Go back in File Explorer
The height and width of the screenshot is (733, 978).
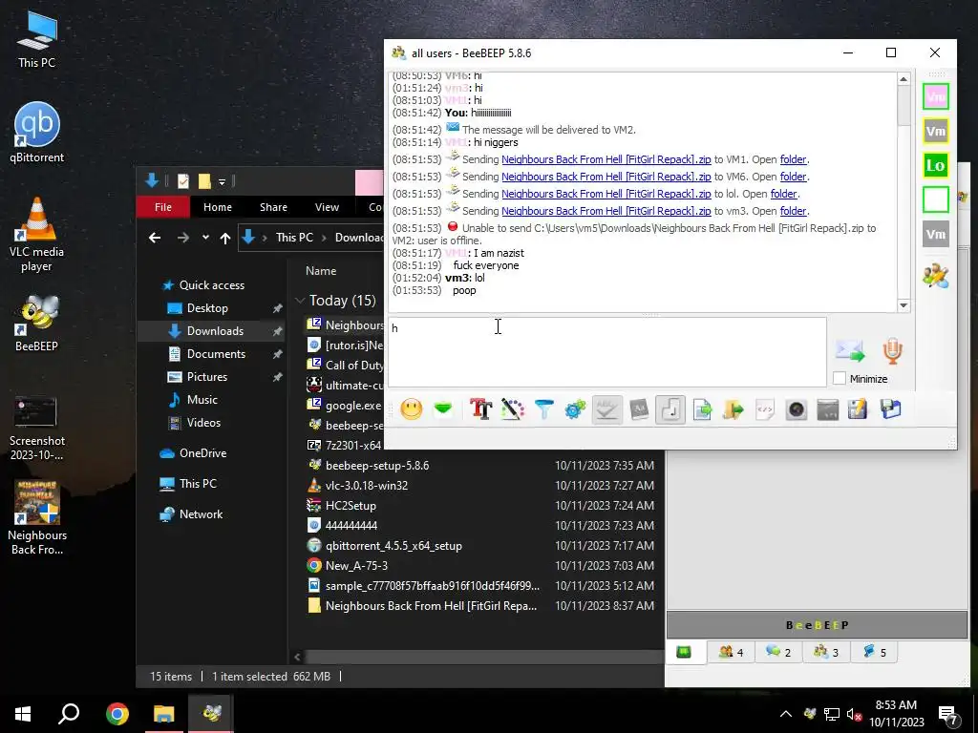155,238
